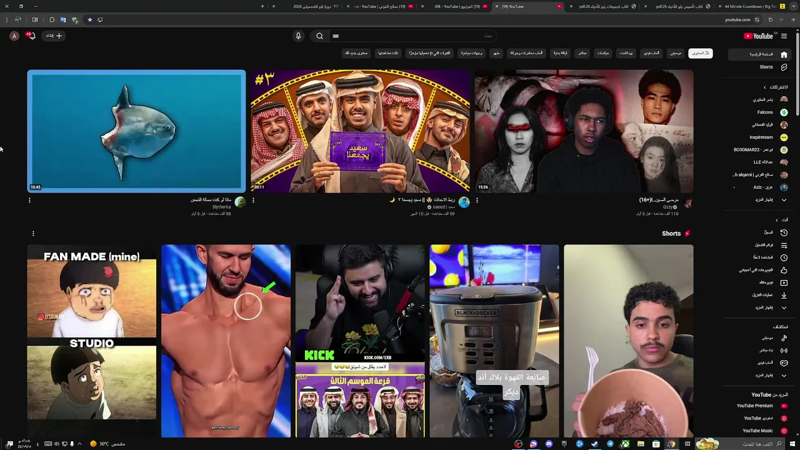Open the You (أنت) section header
This screenshot has height=450, width=800.
(782, 220)
